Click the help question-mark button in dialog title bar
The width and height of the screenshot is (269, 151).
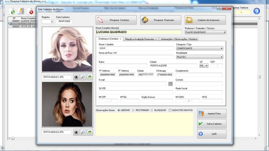(x=219, y=8)
